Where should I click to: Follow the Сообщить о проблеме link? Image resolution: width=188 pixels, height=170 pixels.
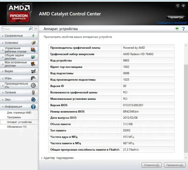172,22
